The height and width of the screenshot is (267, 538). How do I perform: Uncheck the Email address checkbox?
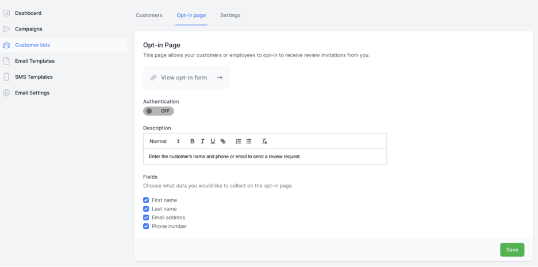(x=146, y=218)
